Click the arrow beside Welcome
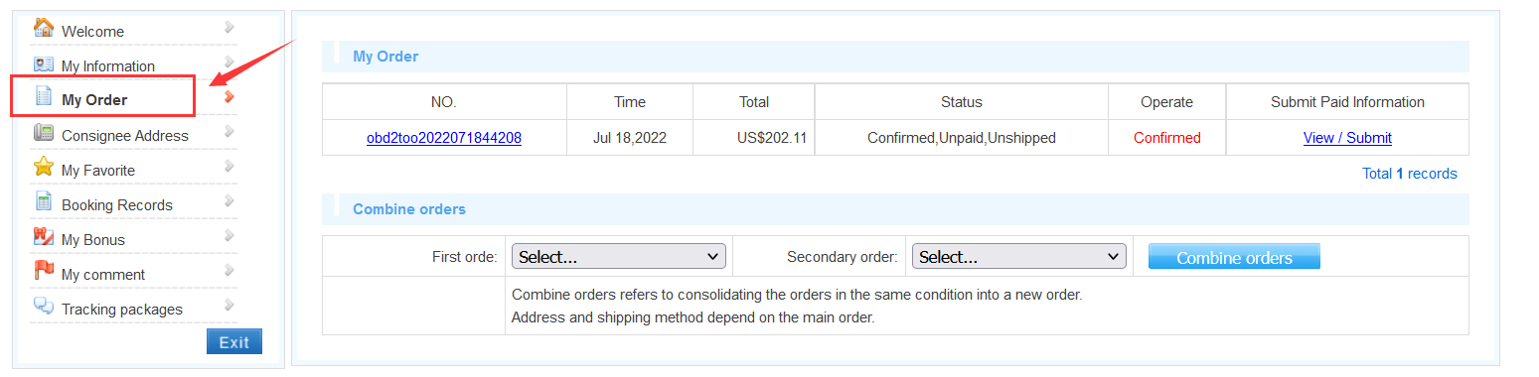Image resolution: width=1539 pixels, height=377 pixels. [230, 27]
